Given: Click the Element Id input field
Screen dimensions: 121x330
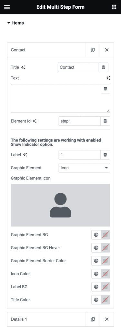Looking at the screenshot, I should (80, 121).
